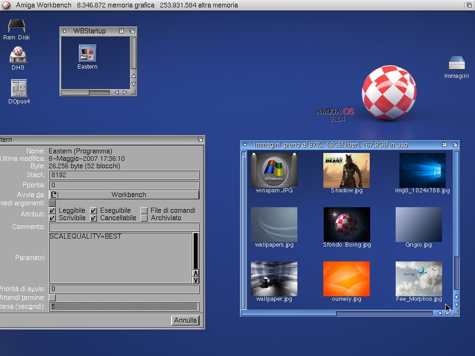This screenshot has height=356, width=475.
Task: Select the Fee_Morphos.jpg image icon
Action: [x=418, y=279]
